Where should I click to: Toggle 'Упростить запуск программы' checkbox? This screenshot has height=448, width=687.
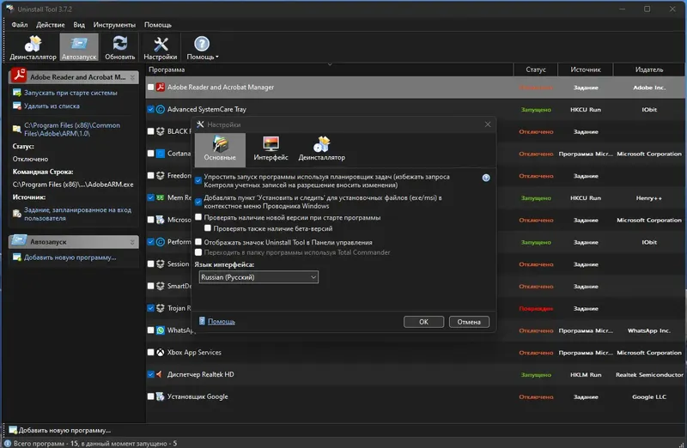pyautogui.click(x=198, y=180)
